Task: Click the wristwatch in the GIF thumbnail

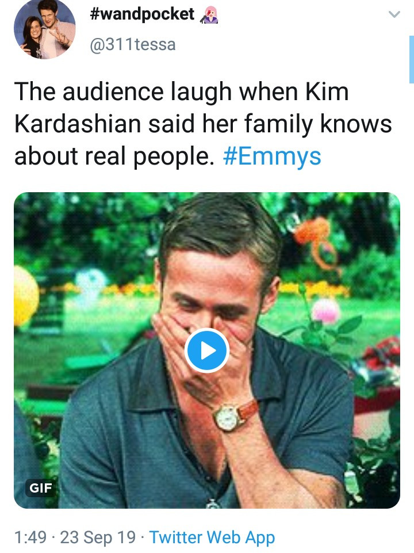Action: coord(228,415)
